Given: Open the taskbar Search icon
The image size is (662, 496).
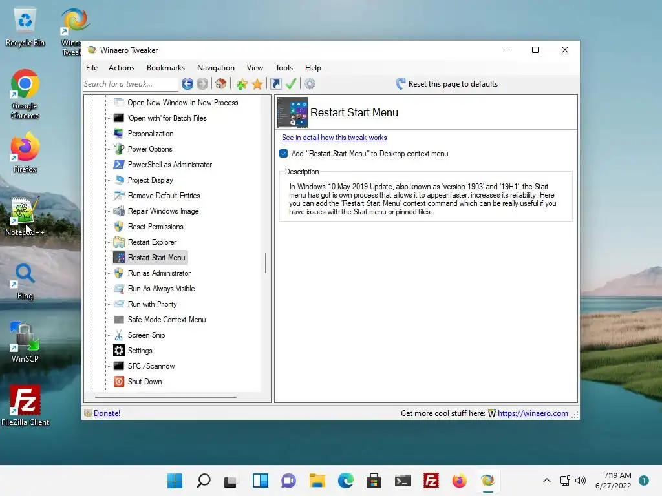Looking at the screenshot, I should 204,480.
